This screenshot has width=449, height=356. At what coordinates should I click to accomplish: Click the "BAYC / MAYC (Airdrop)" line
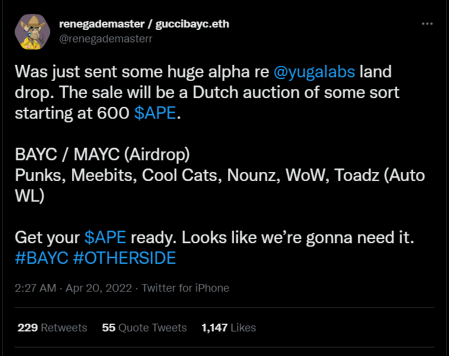click(x=102, y=156)
